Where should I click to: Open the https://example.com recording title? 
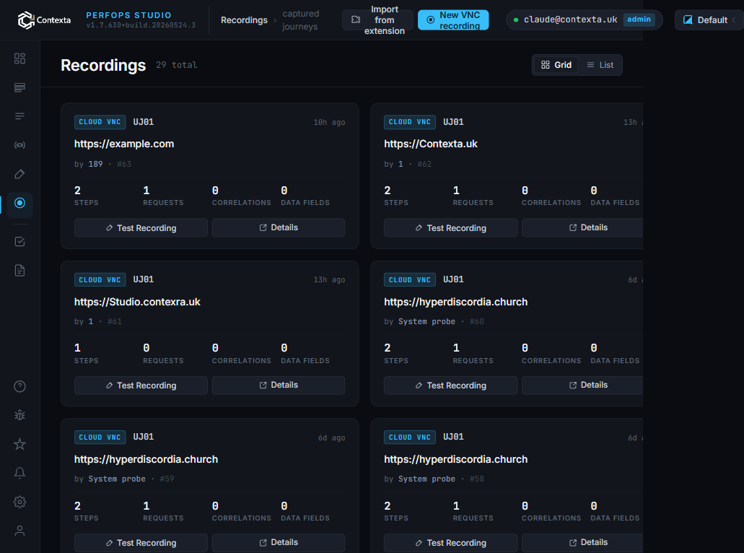(124, 144)
